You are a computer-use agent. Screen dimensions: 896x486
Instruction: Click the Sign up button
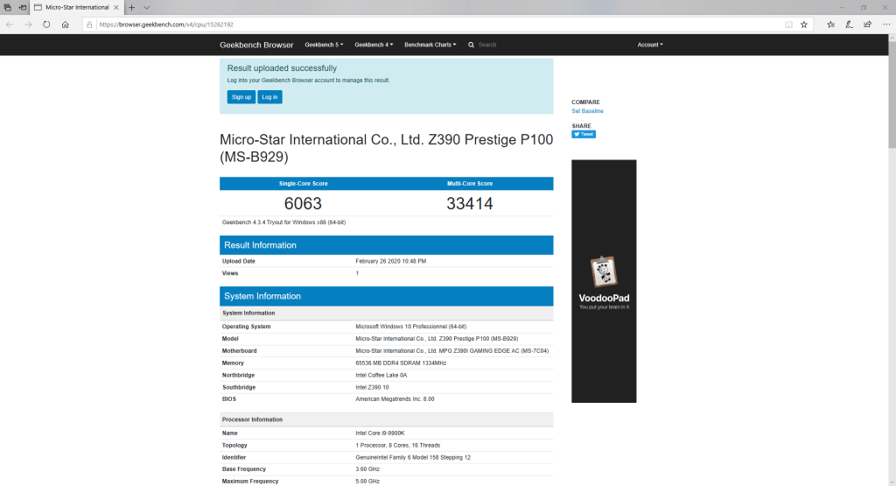241,97
